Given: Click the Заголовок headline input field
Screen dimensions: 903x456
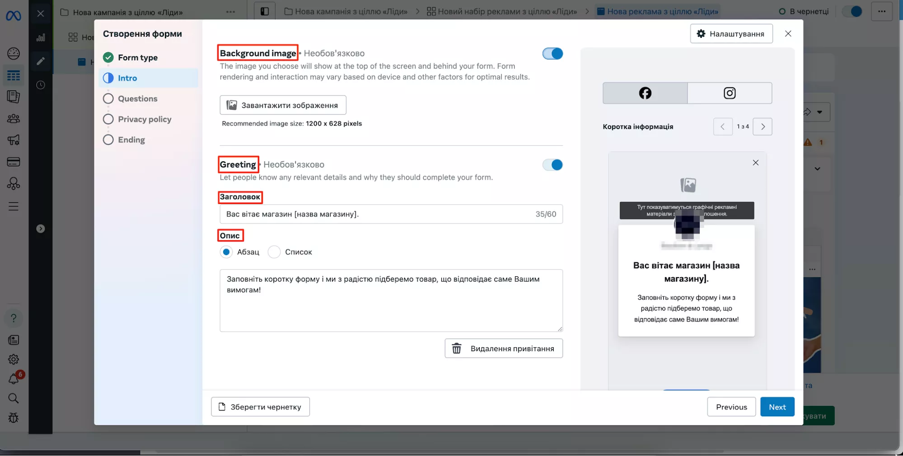Looking at the screenshot, I should click(x=377, y=214).
